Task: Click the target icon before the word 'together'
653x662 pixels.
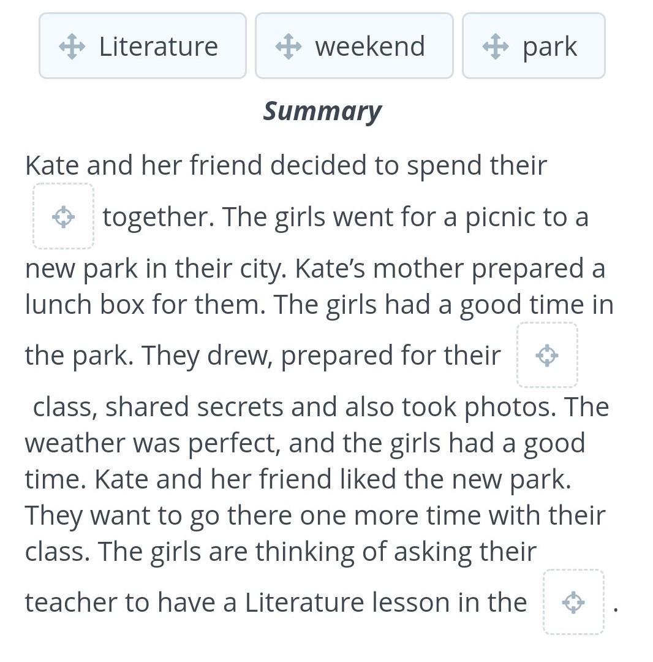Action: coord(63,217)
